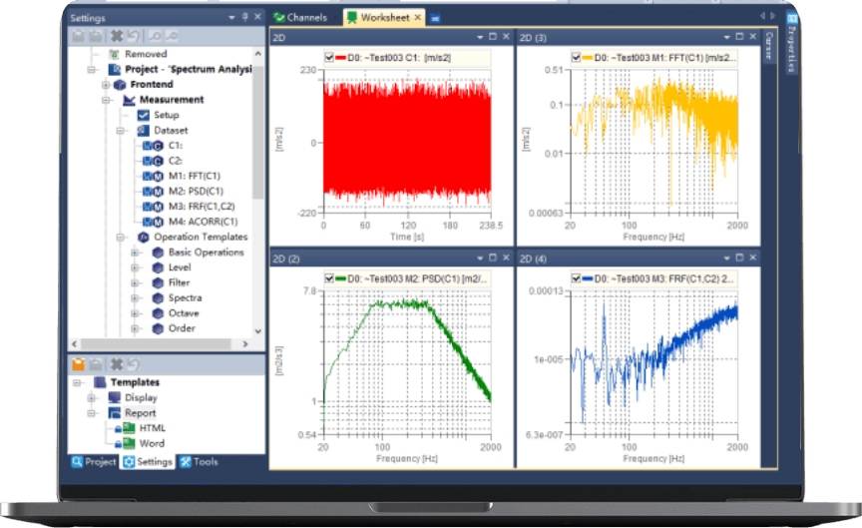The image size is (862, 528).
Task: Click green color swatch of M2 legend
Action: 340,278
